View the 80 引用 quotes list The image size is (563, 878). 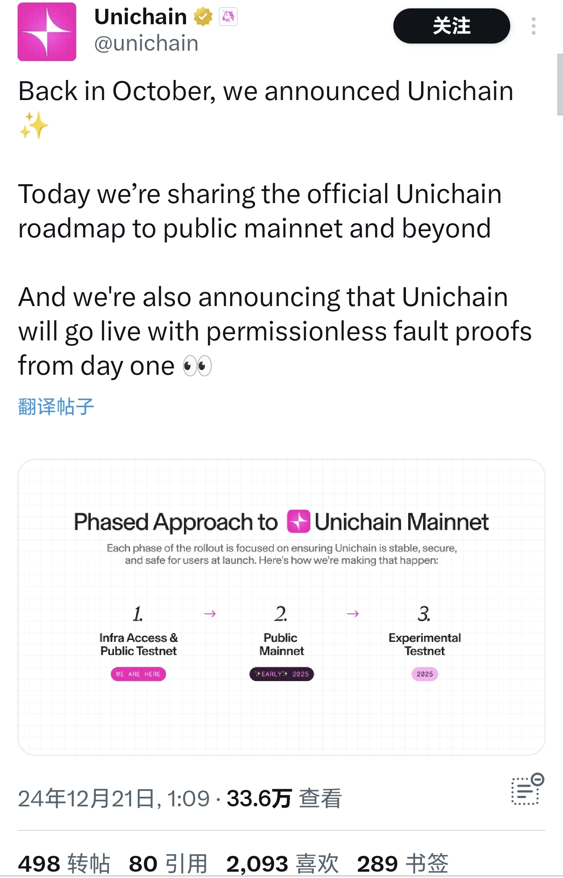[x=168, y=863]
